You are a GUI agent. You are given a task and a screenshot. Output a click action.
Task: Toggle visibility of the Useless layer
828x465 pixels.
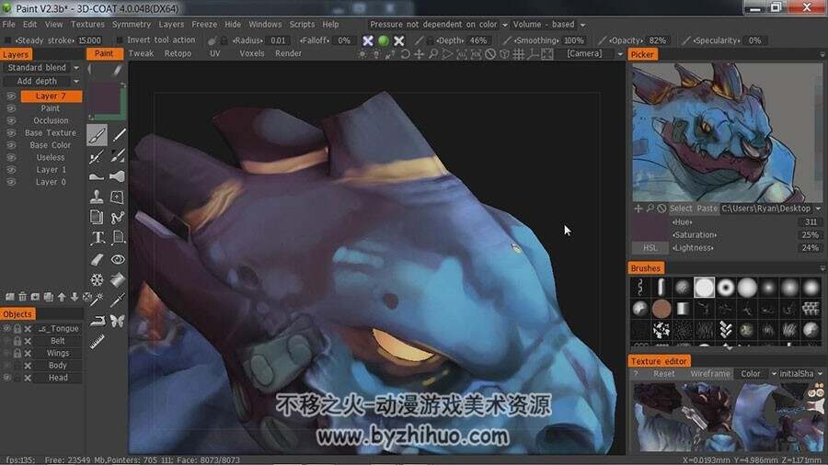(x=10, y=157)
